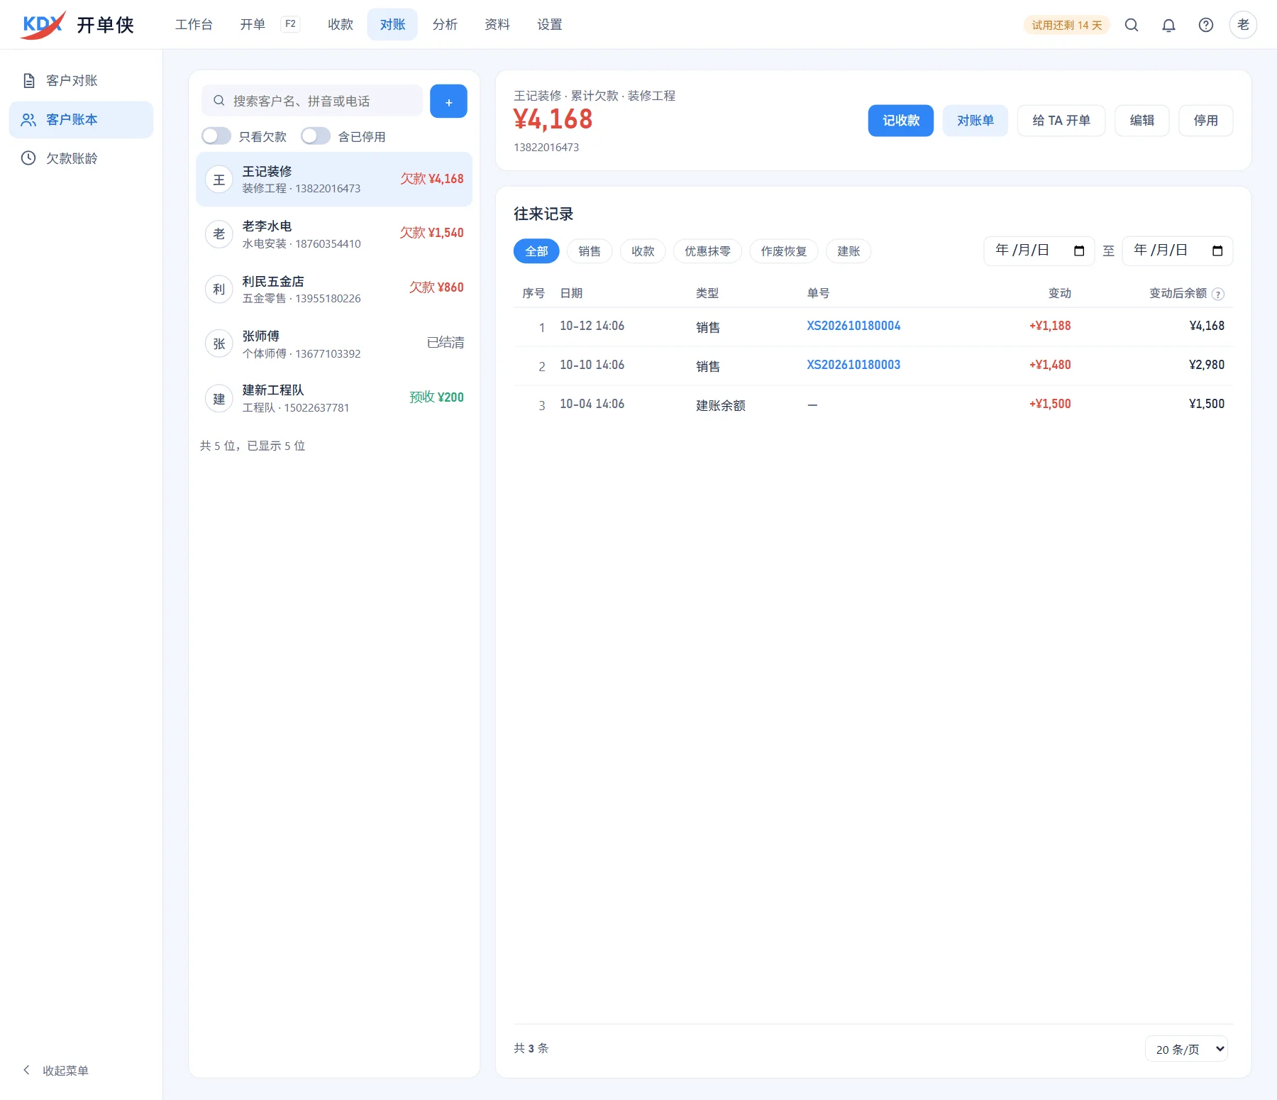The height and width of the screenshot is (1100, 1277).
Task: Click the 记收款 button
Action: 900,121
